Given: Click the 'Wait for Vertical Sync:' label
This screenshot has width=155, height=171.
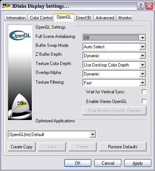Looking at the screenshot, I should coord(105,92).
